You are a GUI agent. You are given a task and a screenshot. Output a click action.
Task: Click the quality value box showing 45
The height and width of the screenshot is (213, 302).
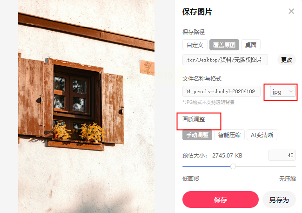282,155
